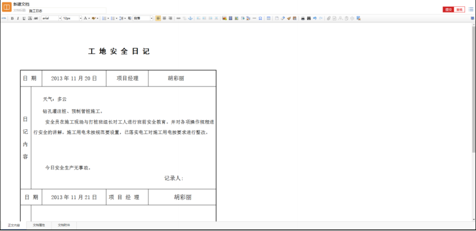The width and height of the screenshot is (476, 231).
Task: Switch to 文档属性 tab
Action: 38,225
